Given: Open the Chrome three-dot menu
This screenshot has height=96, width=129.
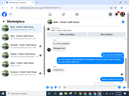Looking at the screenshot, I should coord(126,8).
